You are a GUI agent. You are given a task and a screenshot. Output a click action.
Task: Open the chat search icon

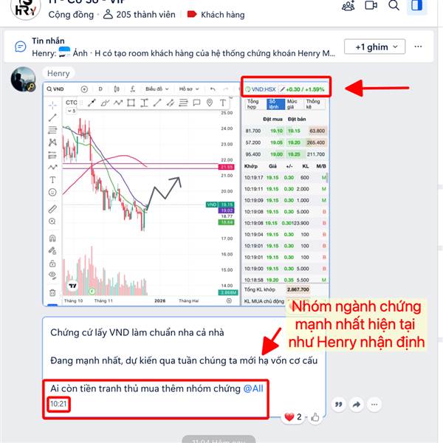(x=394, y=5)
